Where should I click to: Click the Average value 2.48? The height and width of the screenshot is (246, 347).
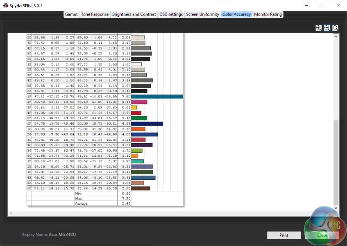coord(126,203)
